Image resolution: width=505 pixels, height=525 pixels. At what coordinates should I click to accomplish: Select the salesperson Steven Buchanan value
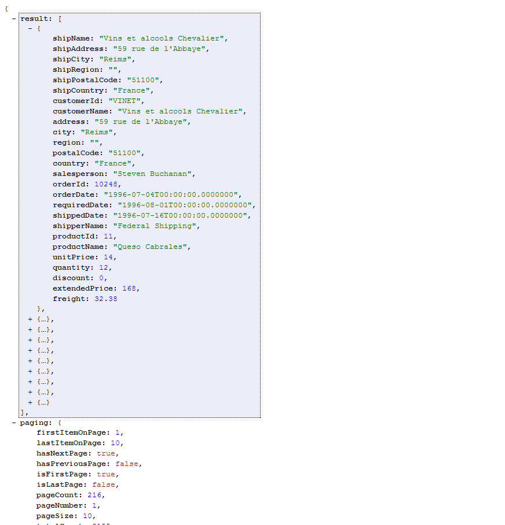(x=153, y=174)
